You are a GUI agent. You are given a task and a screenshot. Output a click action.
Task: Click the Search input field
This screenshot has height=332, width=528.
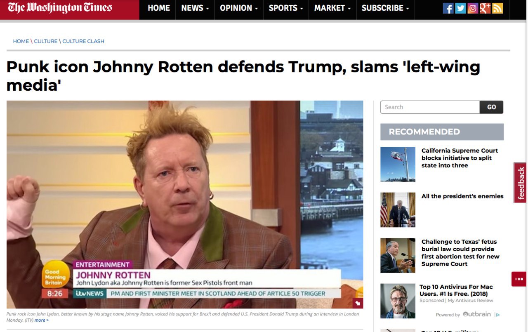[430, 107]
